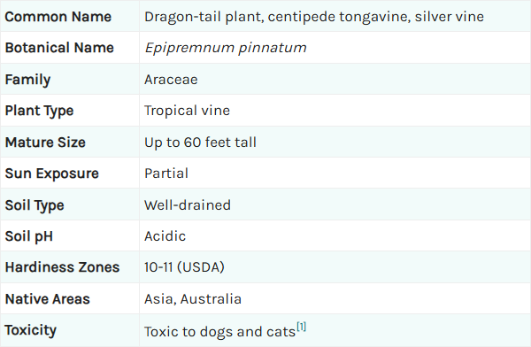Select the Acidic value cell
531x347 pixels.
(x=335, y=235)
